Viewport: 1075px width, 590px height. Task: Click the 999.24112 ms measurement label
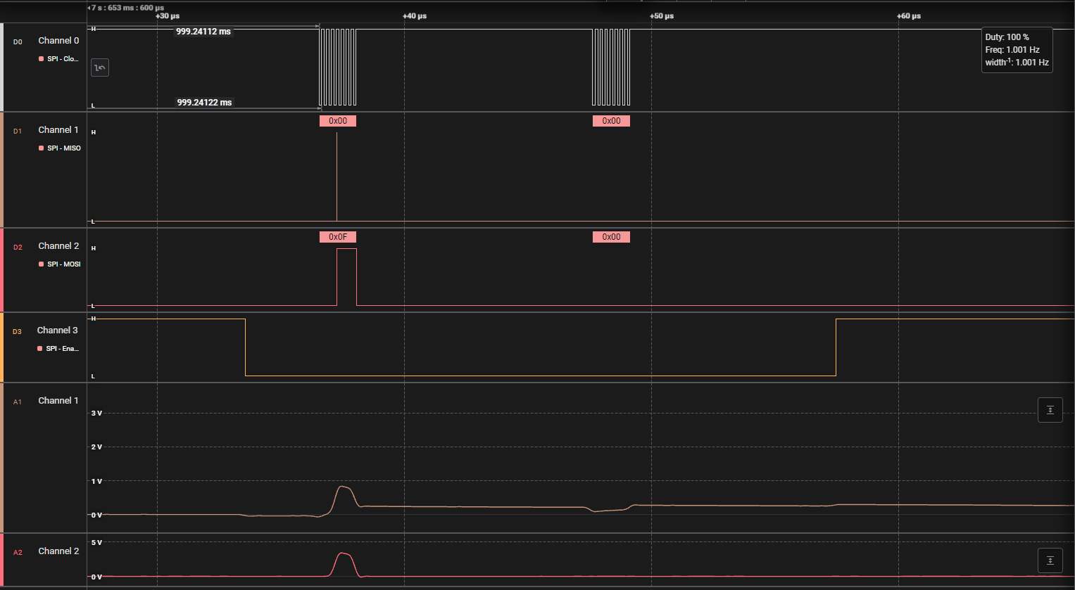(x=203, y=31)
